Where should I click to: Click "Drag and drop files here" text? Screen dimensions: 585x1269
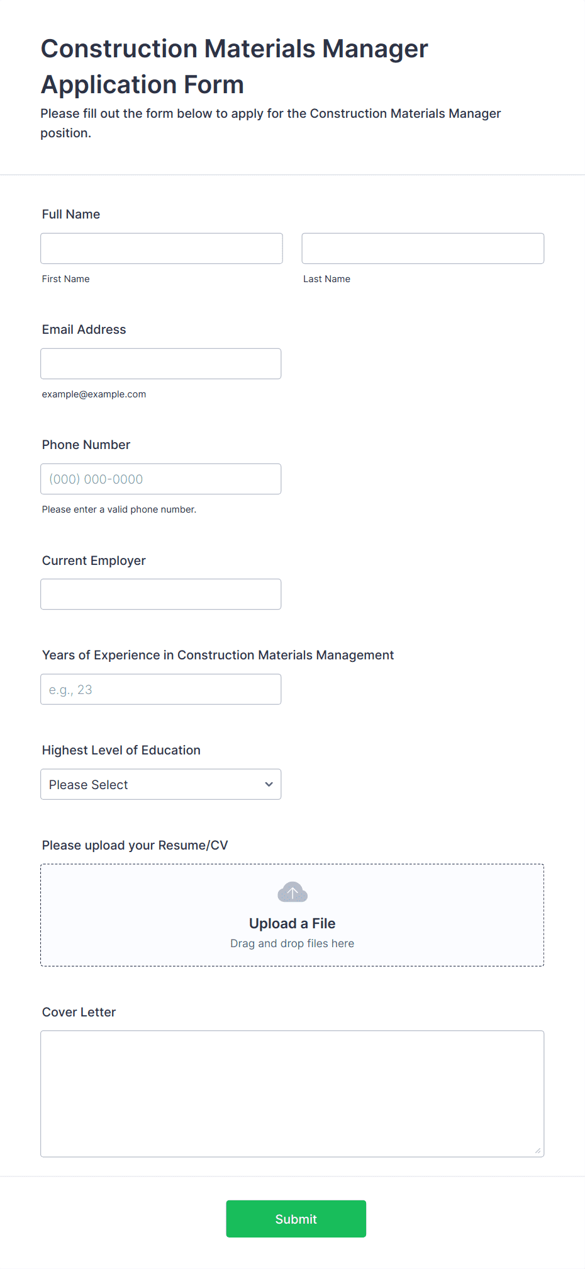coord(292,943)
